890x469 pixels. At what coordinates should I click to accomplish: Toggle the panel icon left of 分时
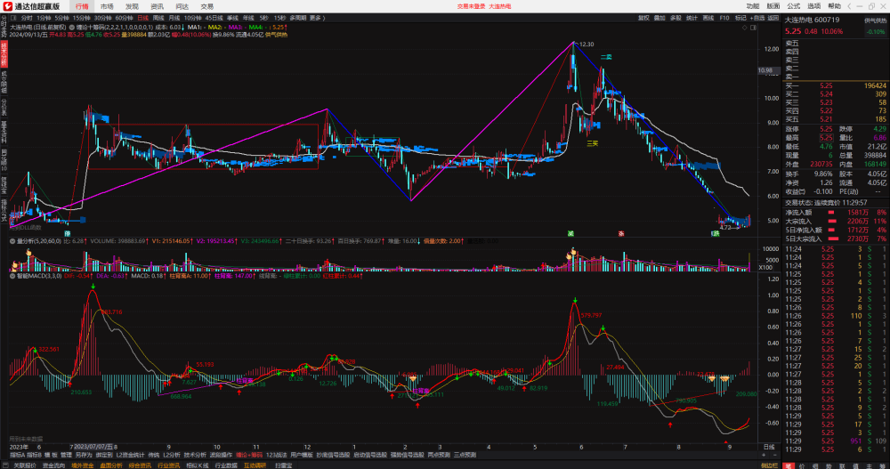coord(13,18)
